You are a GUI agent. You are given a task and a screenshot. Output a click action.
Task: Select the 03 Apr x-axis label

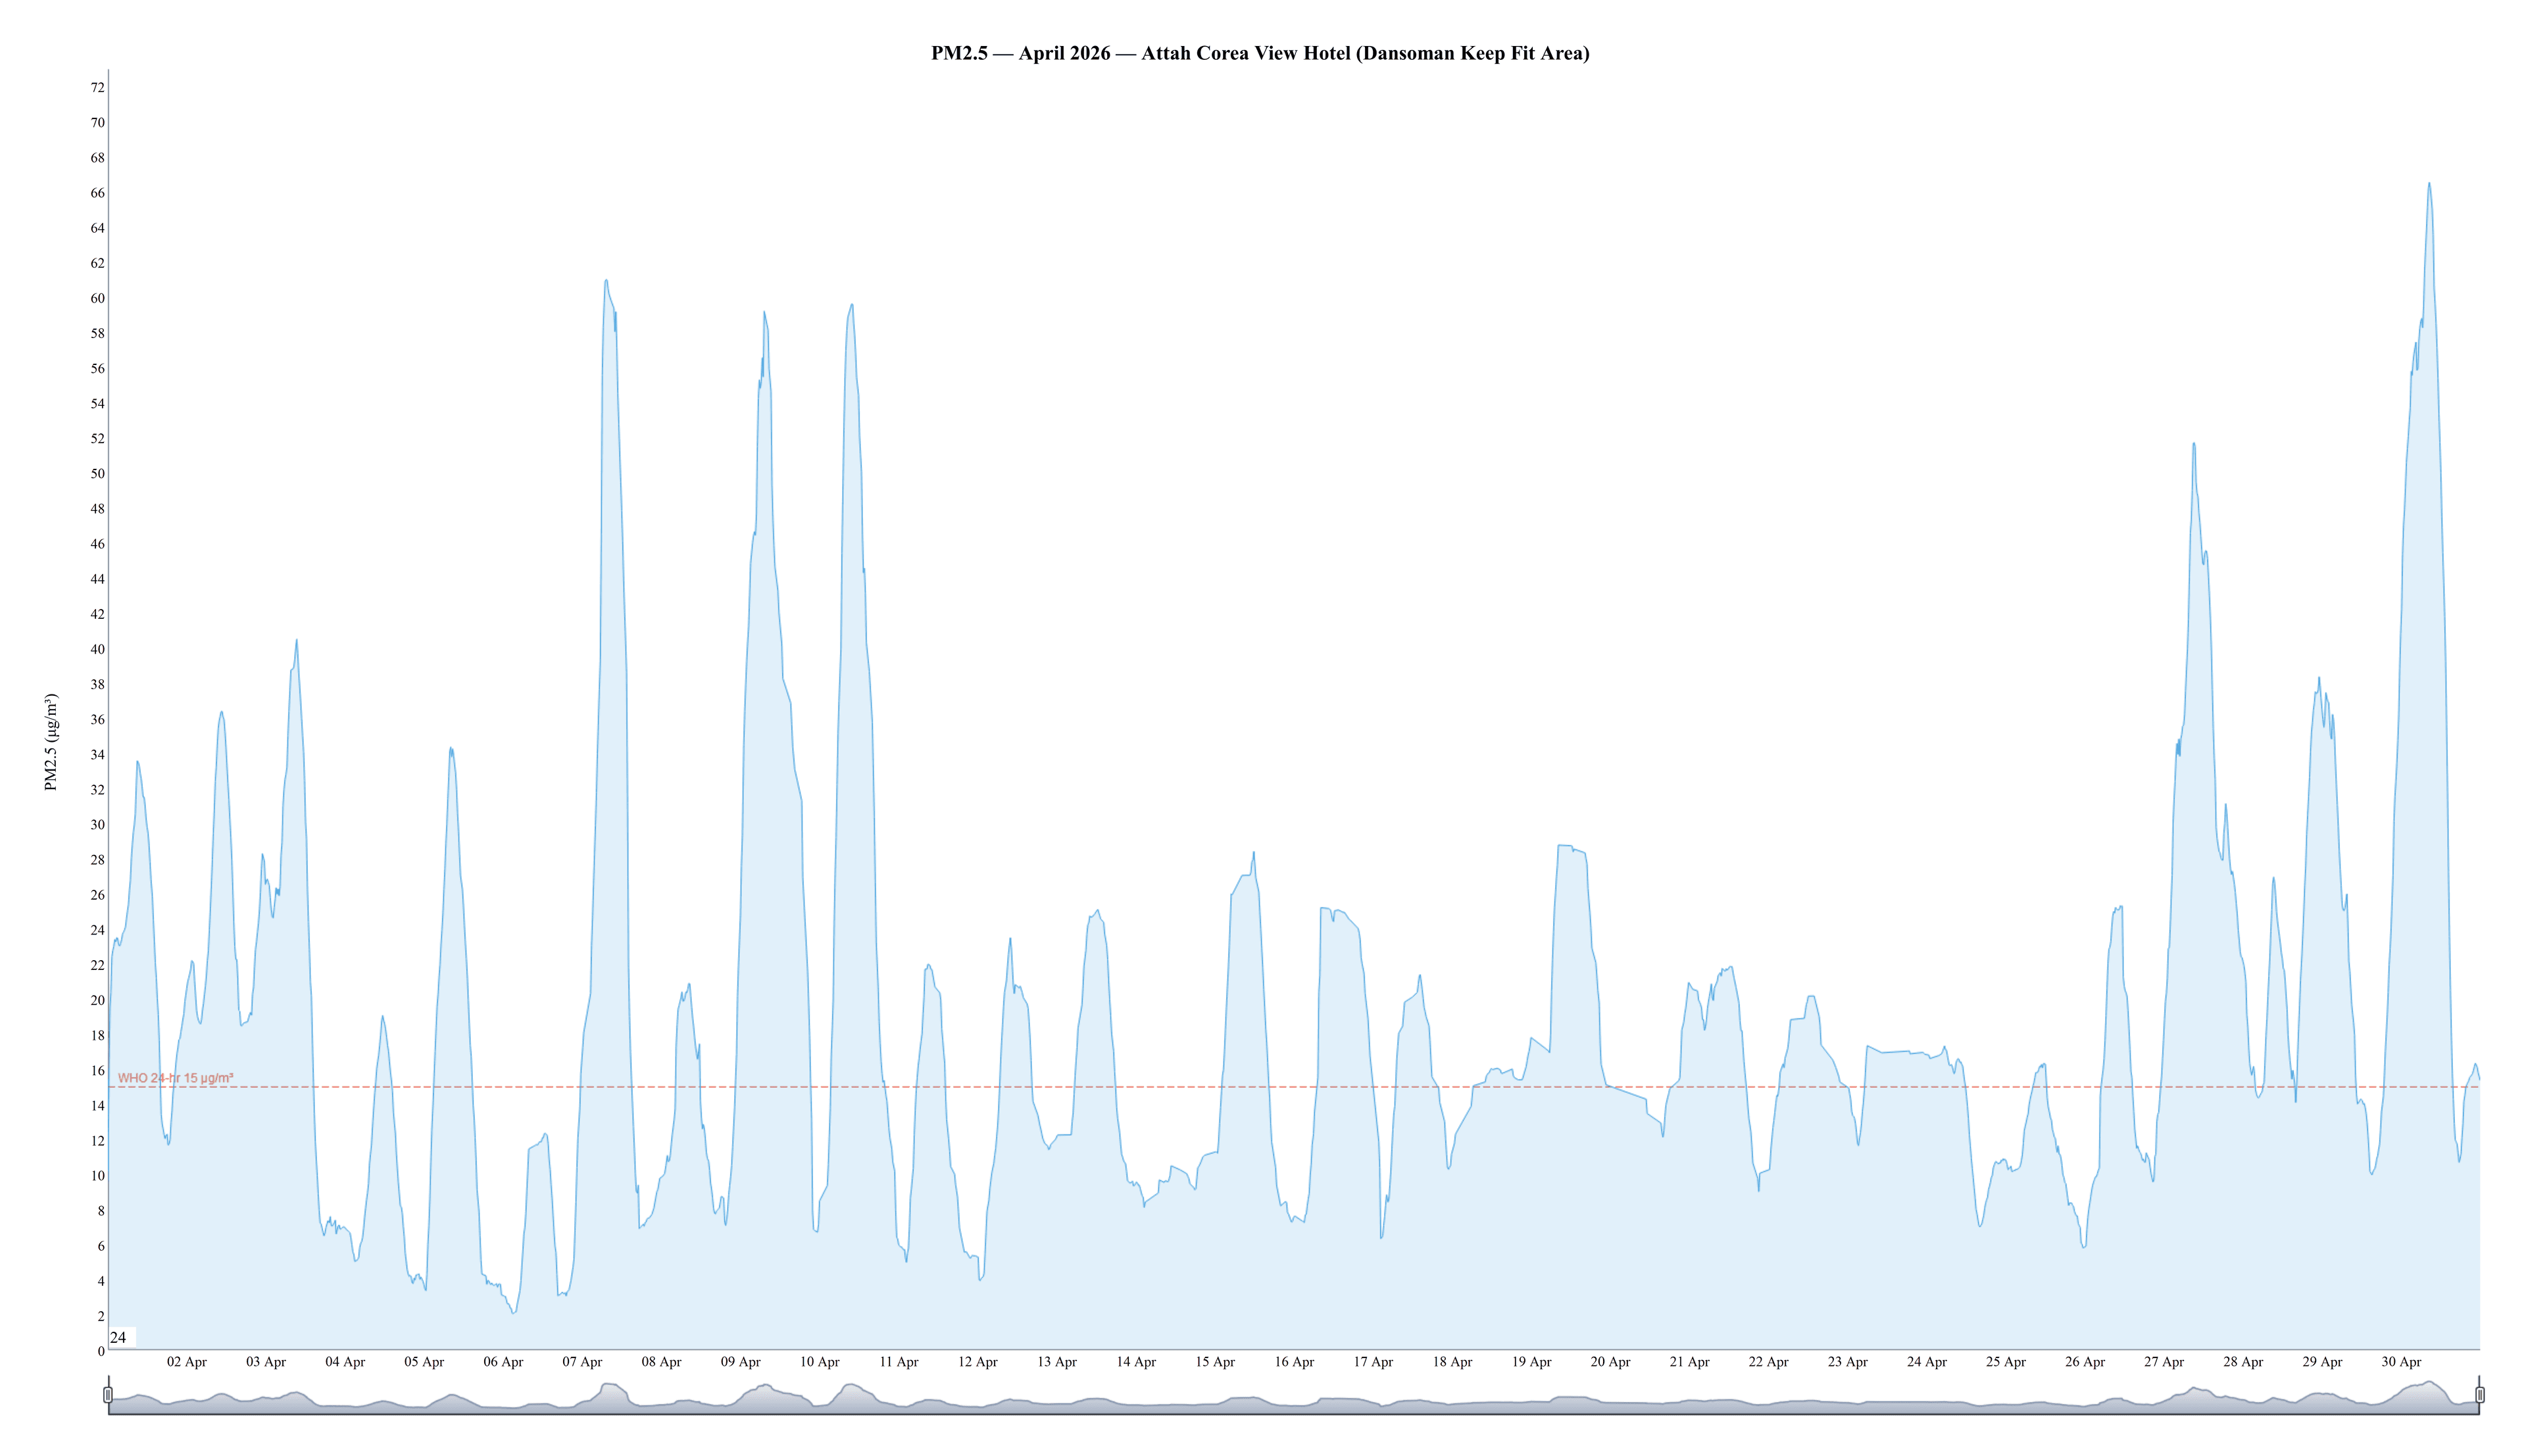coord(266,1362)
